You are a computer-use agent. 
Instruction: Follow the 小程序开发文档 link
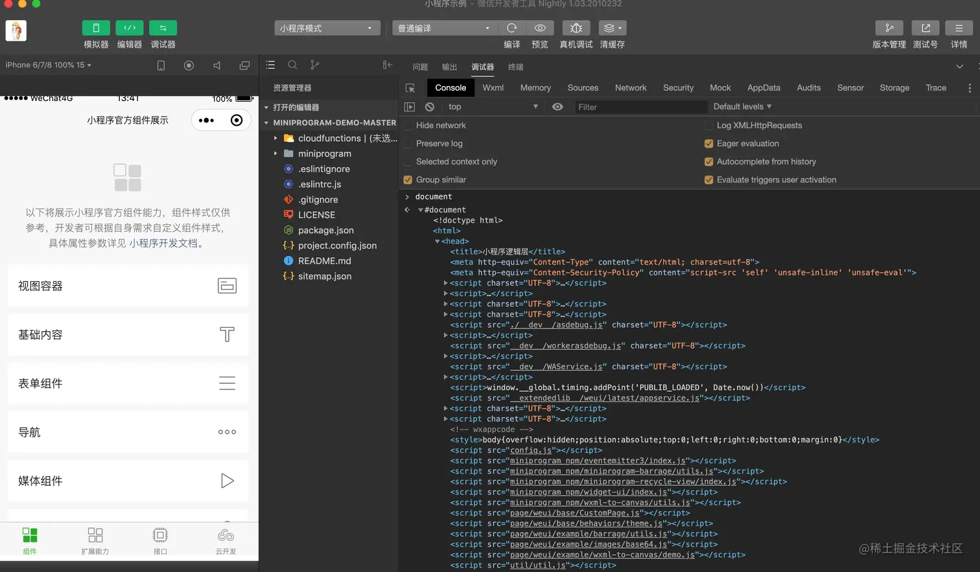click(163, 243)
